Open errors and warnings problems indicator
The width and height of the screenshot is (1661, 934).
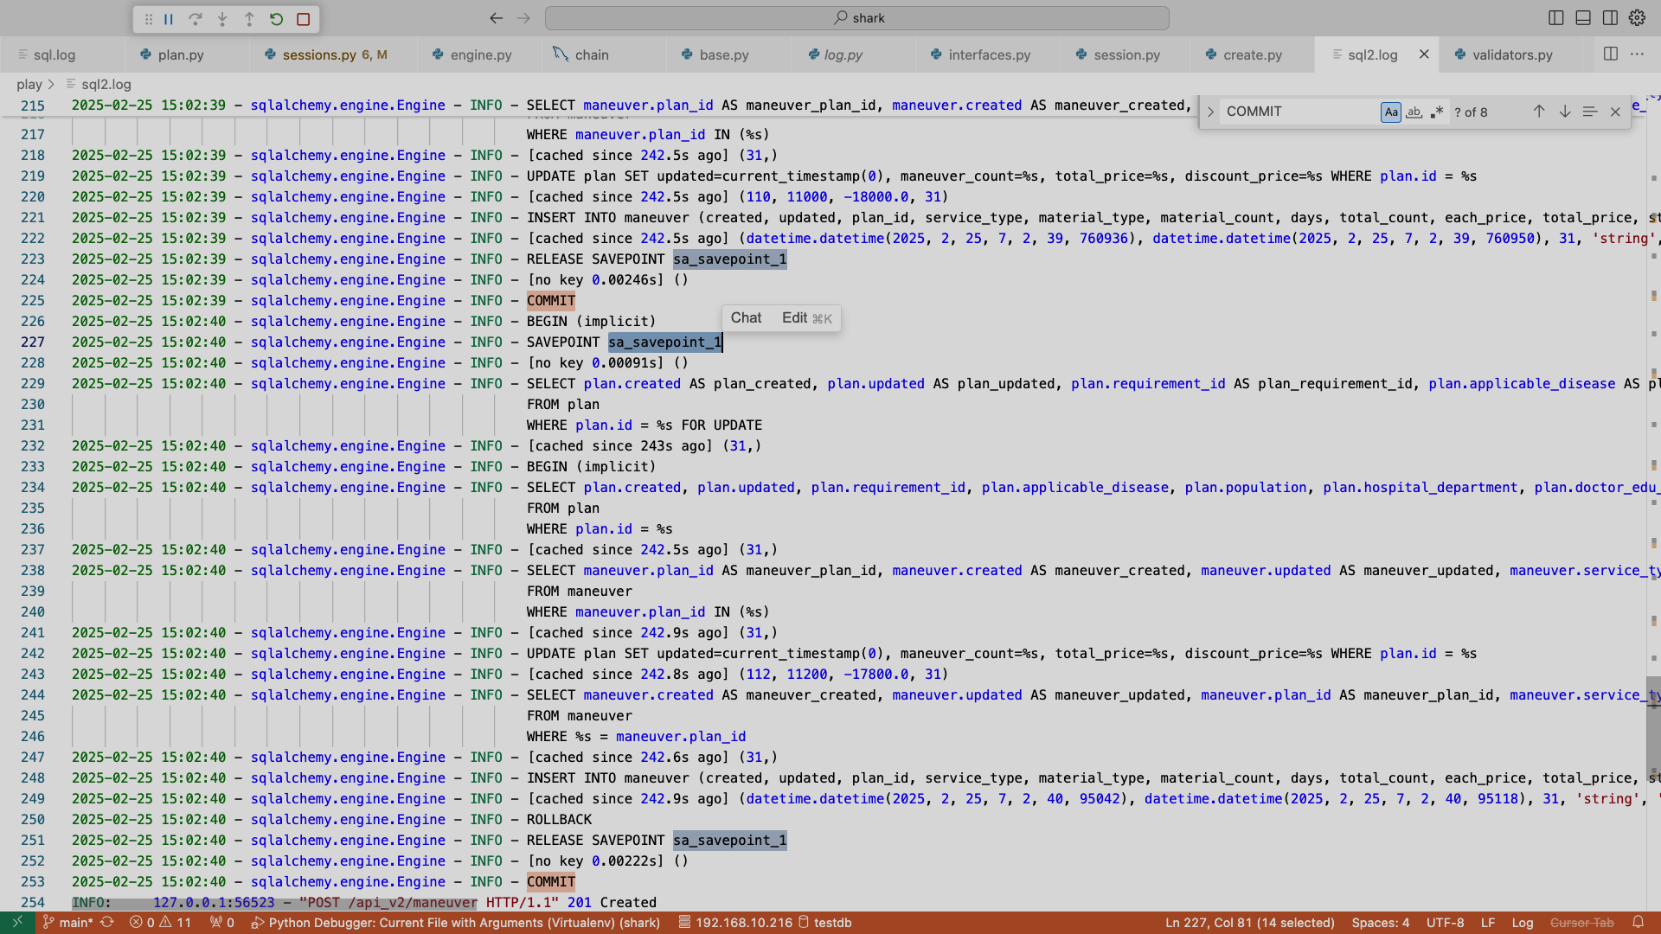161,923
